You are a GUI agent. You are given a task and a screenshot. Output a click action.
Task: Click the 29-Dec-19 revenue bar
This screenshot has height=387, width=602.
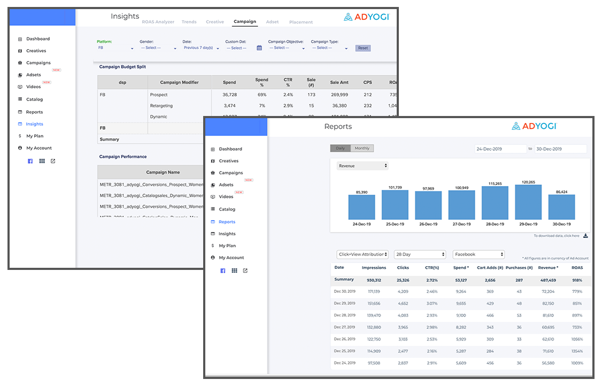point(528,202)
